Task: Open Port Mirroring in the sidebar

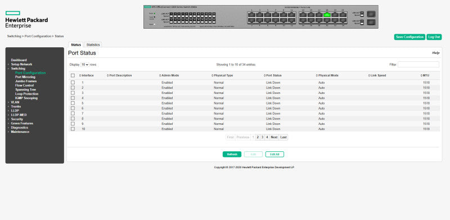Action: pos(25,77)
